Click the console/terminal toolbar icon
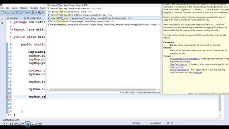The image size is (229, 129). point(17,12)
